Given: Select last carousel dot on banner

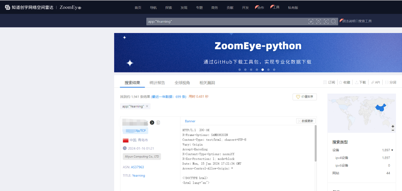Looking at the screenshot, I should click(x=274, y=69).
